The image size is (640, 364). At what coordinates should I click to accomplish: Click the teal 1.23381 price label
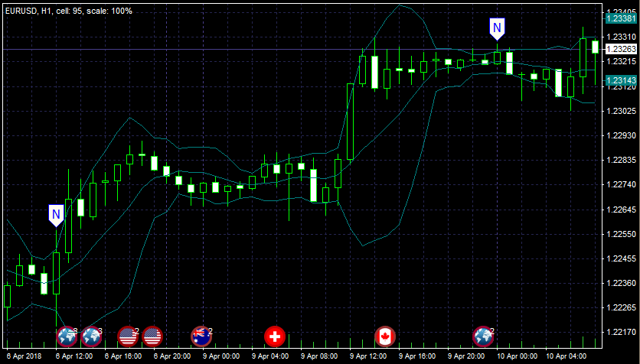pos(621,18)
